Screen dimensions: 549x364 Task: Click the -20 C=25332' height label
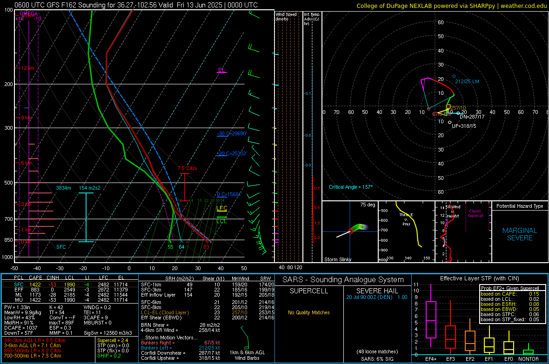coord(232,154)
